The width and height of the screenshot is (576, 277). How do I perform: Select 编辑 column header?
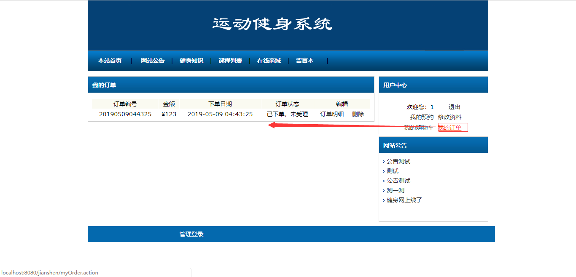click(x=342, y=104)
